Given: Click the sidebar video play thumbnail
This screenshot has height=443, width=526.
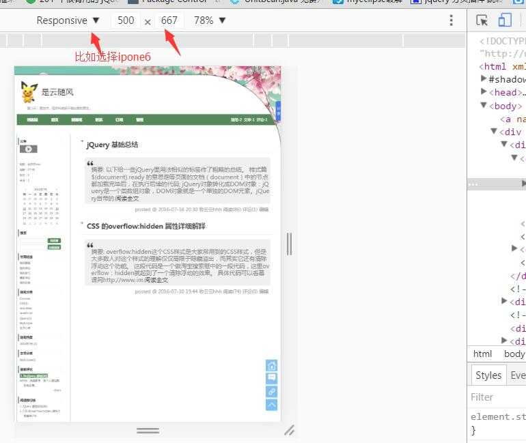Looking at the screenshot, I should tap(29, 149).
